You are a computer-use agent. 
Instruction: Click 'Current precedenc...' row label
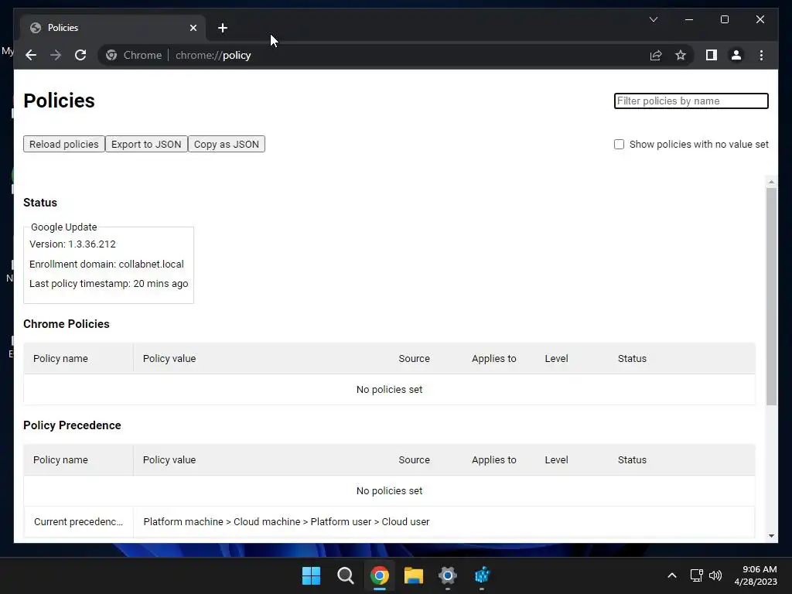[78, 522]
